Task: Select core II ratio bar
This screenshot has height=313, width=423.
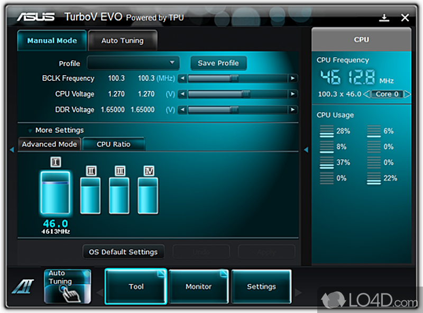Action: pyautogui.click(x=90, y=196)
